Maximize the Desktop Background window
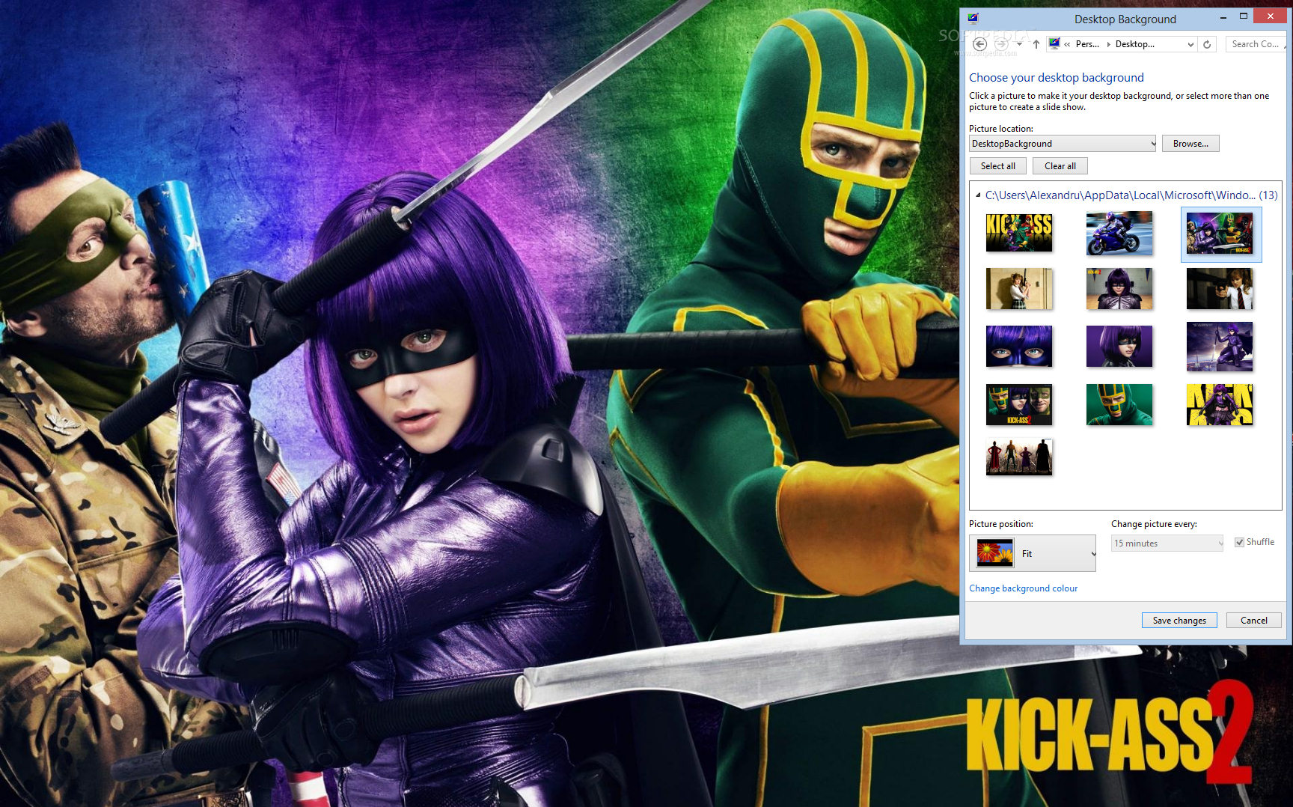1293x807 pixels. point(1244,16)
